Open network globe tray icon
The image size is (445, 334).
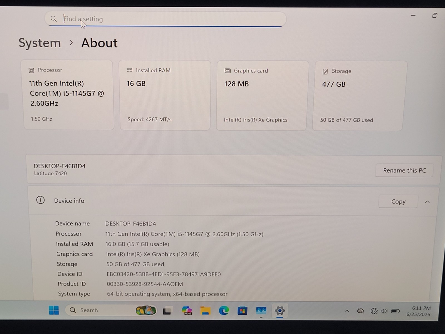click(374, 311)
